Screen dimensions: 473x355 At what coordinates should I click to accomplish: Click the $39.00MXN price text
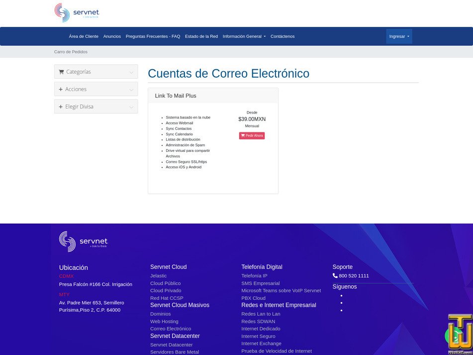point(252,119)
